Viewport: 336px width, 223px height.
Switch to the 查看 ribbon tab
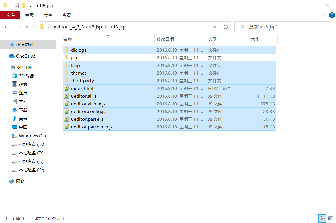click(x=66, y=15)
